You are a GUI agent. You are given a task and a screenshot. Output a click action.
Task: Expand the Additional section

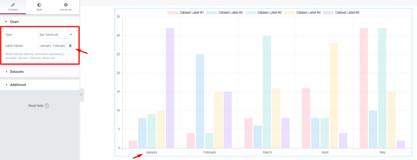point(40,85)
